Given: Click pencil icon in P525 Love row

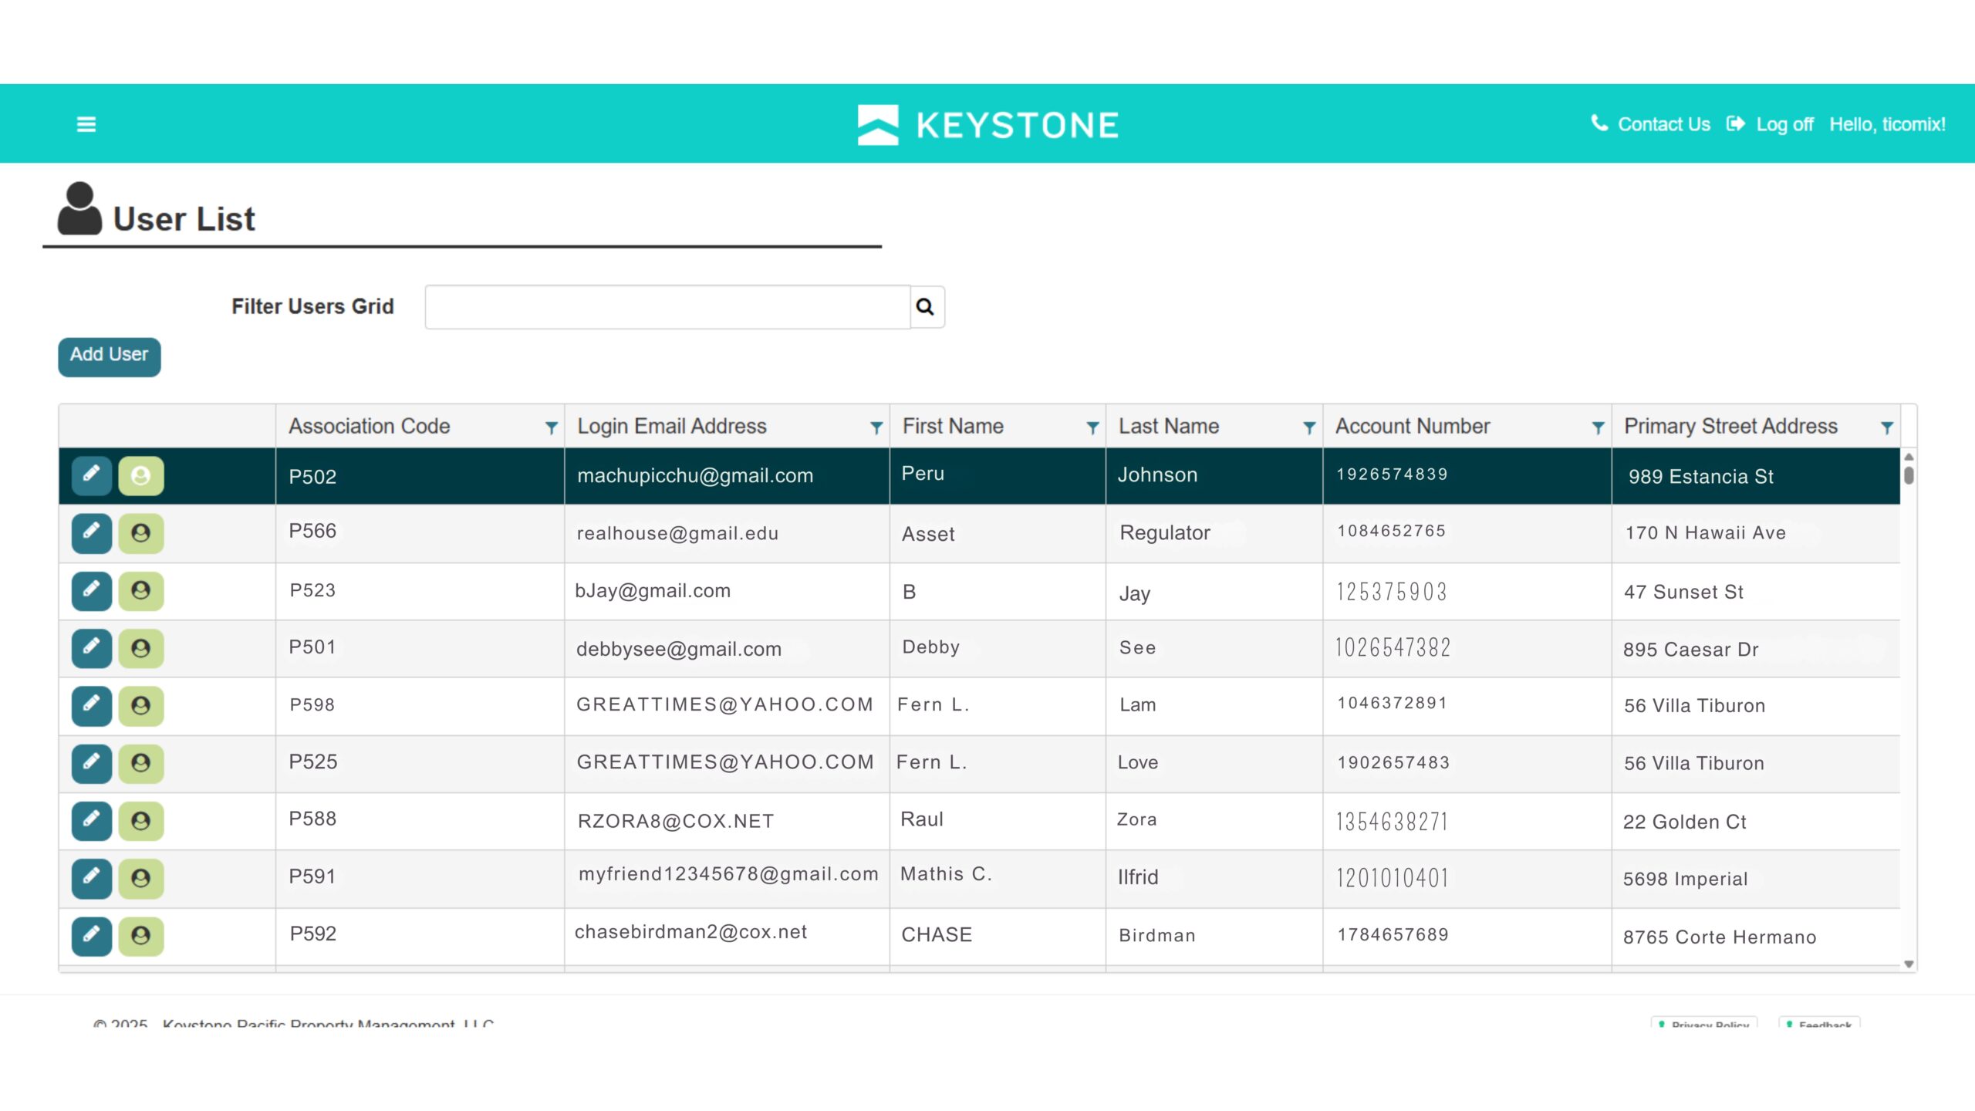Looking at the screenshot, I should (x=92, y=764).
